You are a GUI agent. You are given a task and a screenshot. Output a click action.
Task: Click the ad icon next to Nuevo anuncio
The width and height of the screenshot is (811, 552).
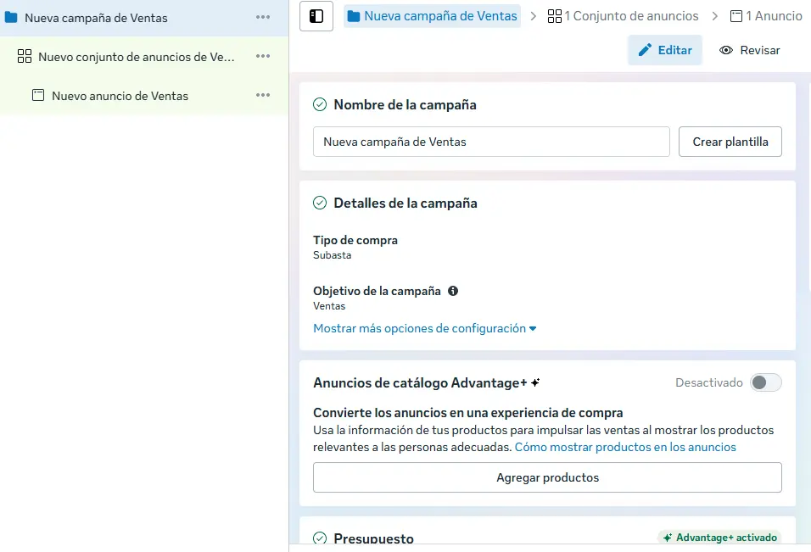tap(38, 96)
